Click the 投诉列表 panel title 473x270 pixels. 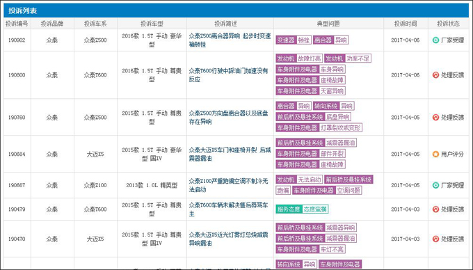tap(23, 11)
